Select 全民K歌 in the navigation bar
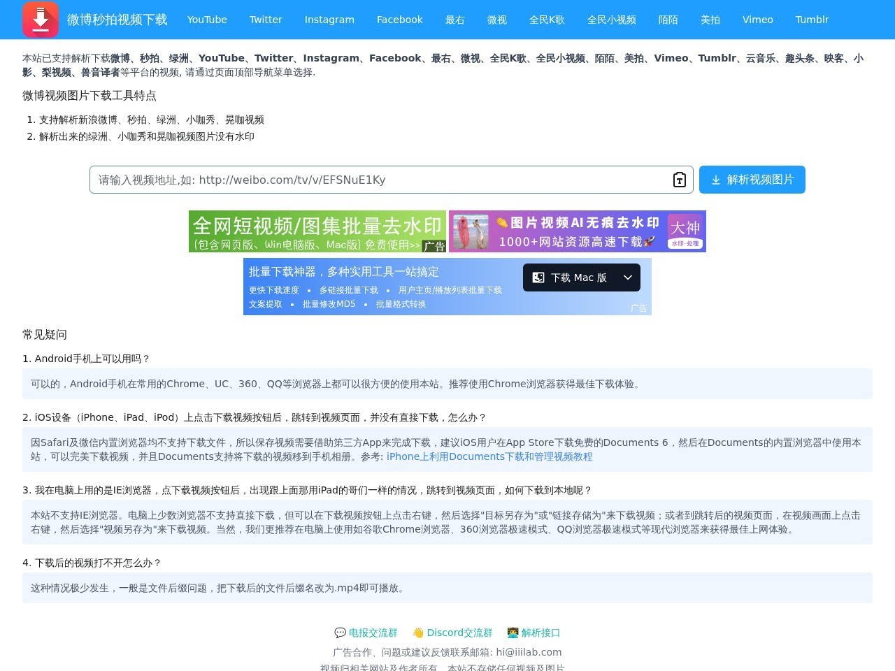This screenshot has height=671, width=895. tap(547, 20)
